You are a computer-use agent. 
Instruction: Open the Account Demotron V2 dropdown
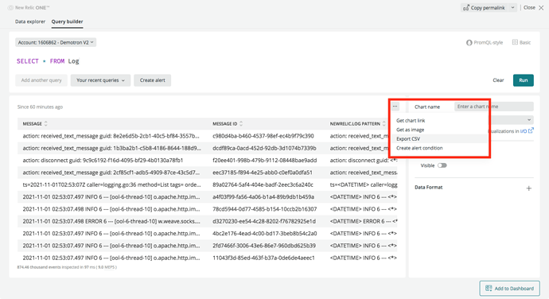point(56,42)
